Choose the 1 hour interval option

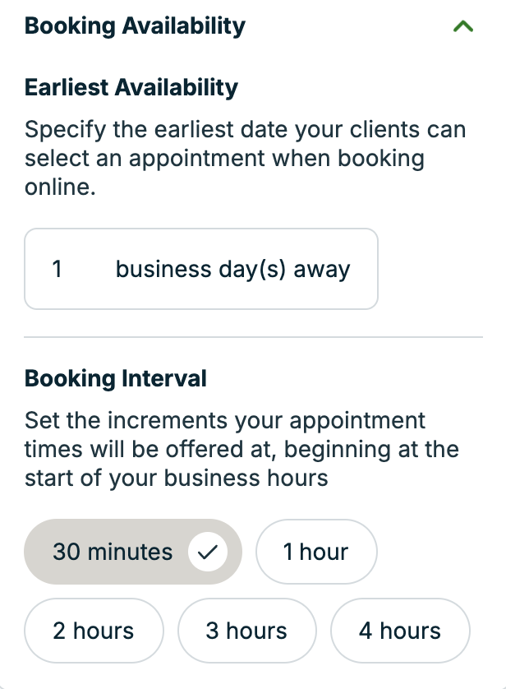tap(316, 552)
